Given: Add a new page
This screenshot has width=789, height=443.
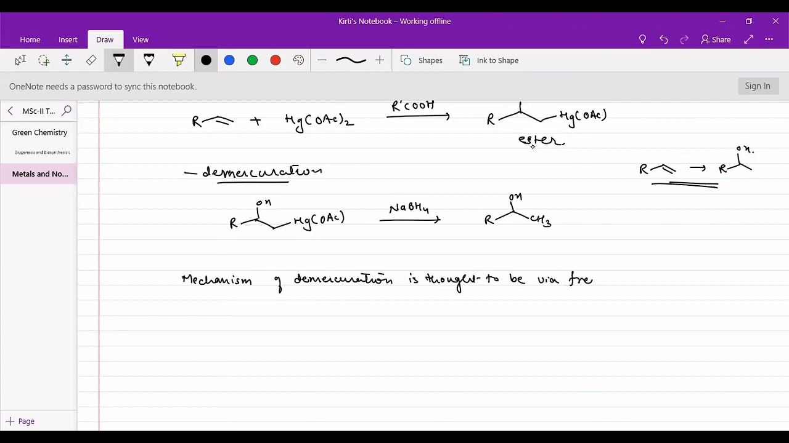Looking at the screenshot, I should (x=20, y=421).
